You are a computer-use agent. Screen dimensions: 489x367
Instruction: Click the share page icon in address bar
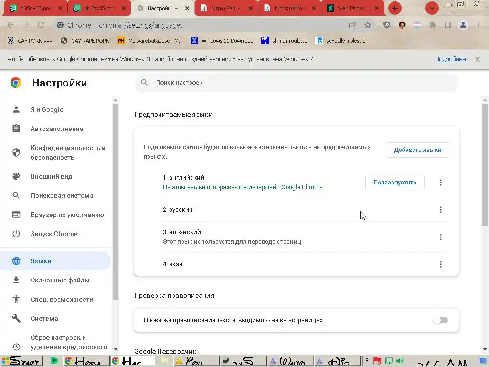[352, 25]
